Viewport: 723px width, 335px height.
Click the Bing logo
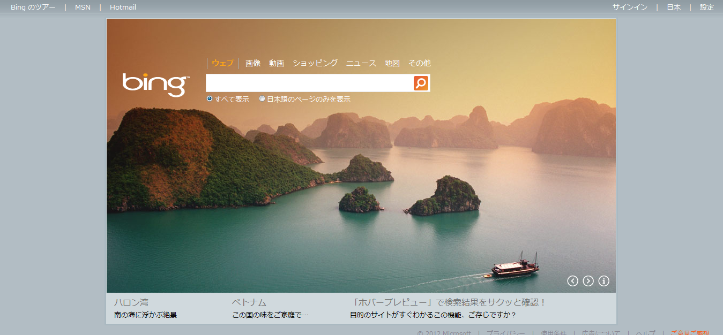pos(155,85)
